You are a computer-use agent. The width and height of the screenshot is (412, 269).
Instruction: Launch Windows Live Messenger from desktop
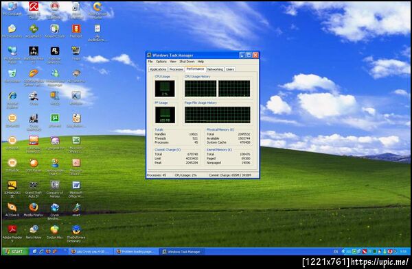click(55, 77)
